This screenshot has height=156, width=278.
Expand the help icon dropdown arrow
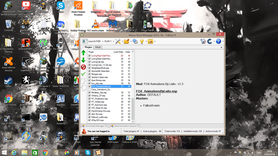223,42
